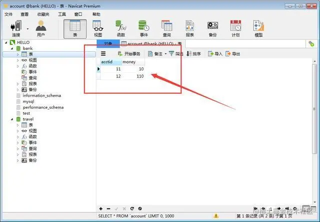The image size is (320, 222).
Task: Click the acctid column header
Action: tap(111, 62)
